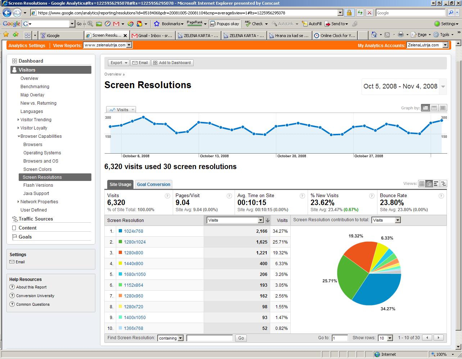Click the PageRank indicator
Screen dimensions: 462x359
point(195,23)
